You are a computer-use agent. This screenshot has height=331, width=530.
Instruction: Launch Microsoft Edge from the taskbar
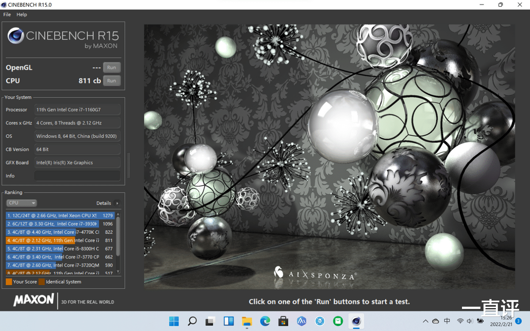point(265,321)
